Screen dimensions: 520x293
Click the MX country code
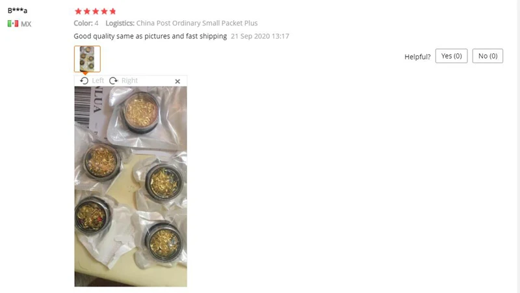(x=26, y=24)
